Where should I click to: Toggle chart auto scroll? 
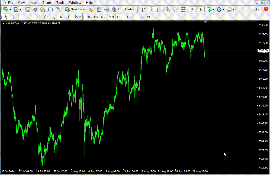click(x=192, y=9)
